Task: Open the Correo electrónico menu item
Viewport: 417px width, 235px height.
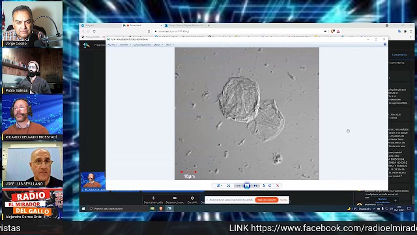Action: 142,45
